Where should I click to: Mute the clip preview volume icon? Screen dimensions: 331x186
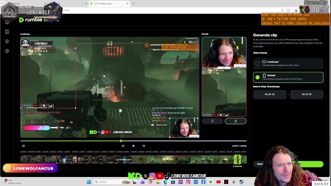tap(23, 146)
